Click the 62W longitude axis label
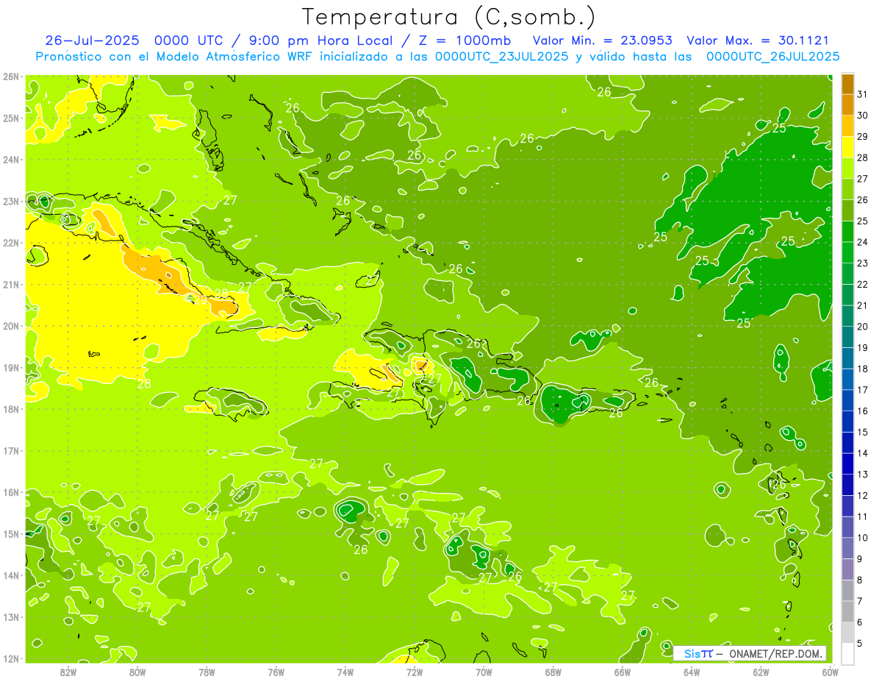This screenshot has width=882, height=682. tap(761, 672)
